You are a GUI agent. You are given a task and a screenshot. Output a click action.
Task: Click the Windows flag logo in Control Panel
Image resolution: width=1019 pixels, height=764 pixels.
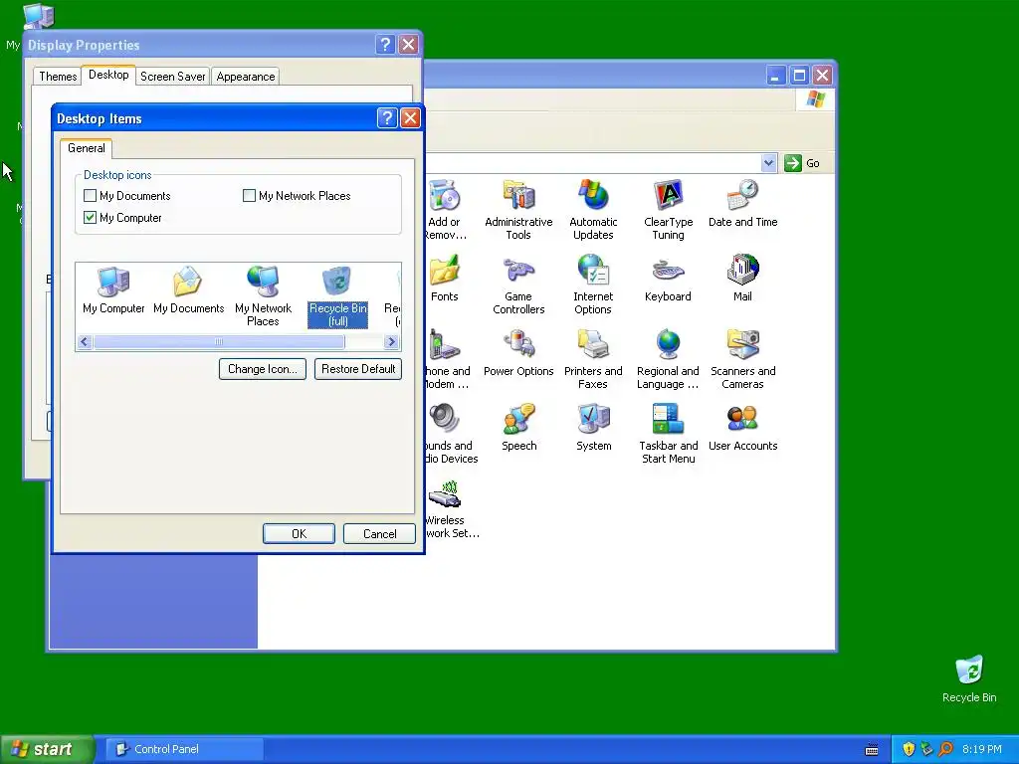coord(815,99)
